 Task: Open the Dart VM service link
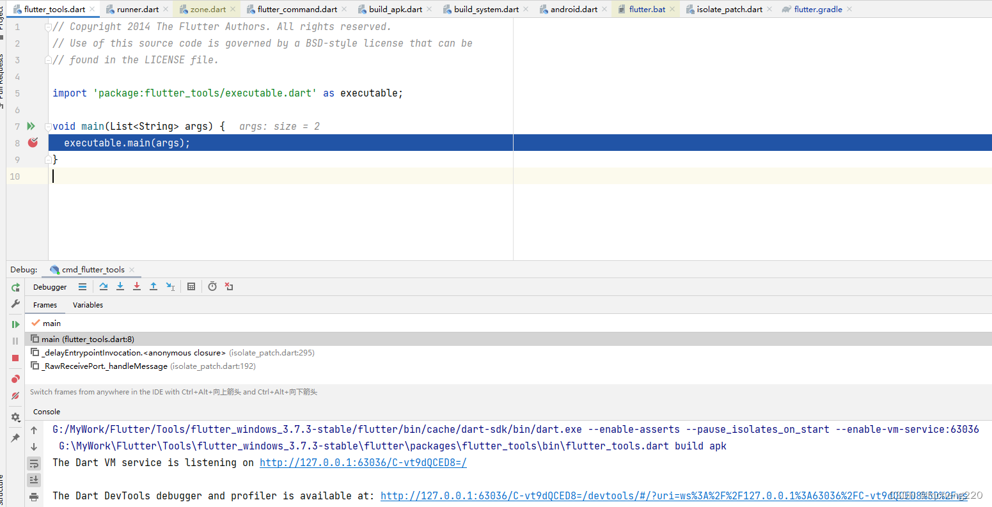click(363, 462)
